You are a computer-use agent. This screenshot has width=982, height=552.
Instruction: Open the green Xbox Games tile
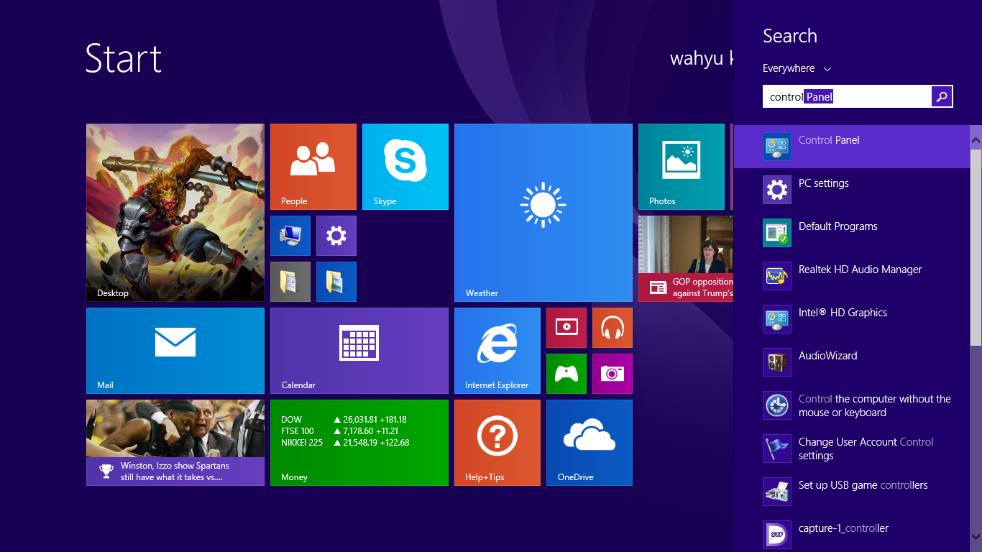click(x=566, y=374)
